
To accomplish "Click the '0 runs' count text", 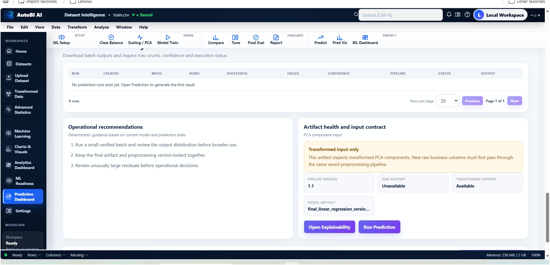I will click(74, 101).
